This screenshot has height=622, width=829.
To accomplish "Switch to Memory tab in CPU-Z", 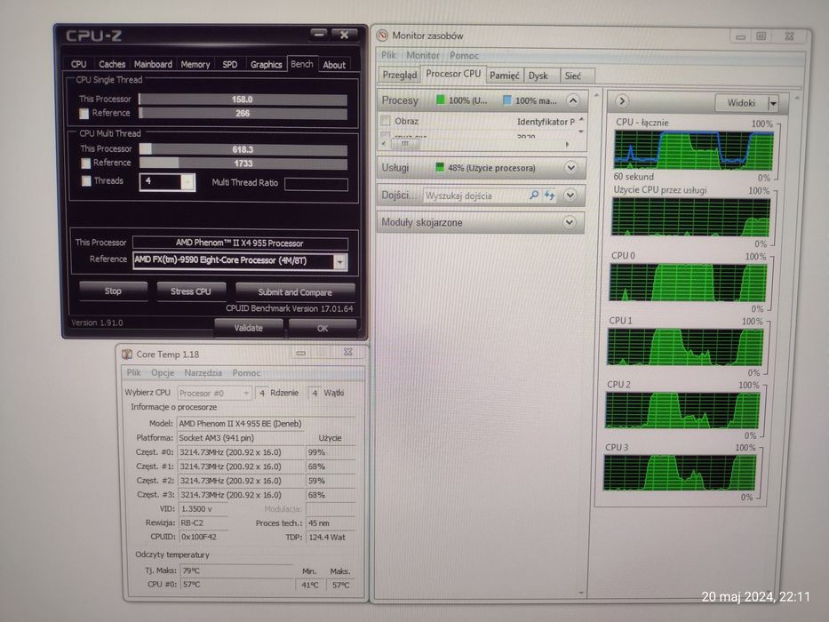I will [195, 65].
